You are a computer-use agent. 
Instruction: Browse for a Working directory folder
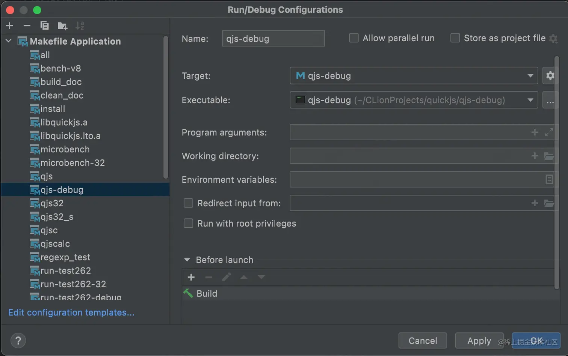549,156
